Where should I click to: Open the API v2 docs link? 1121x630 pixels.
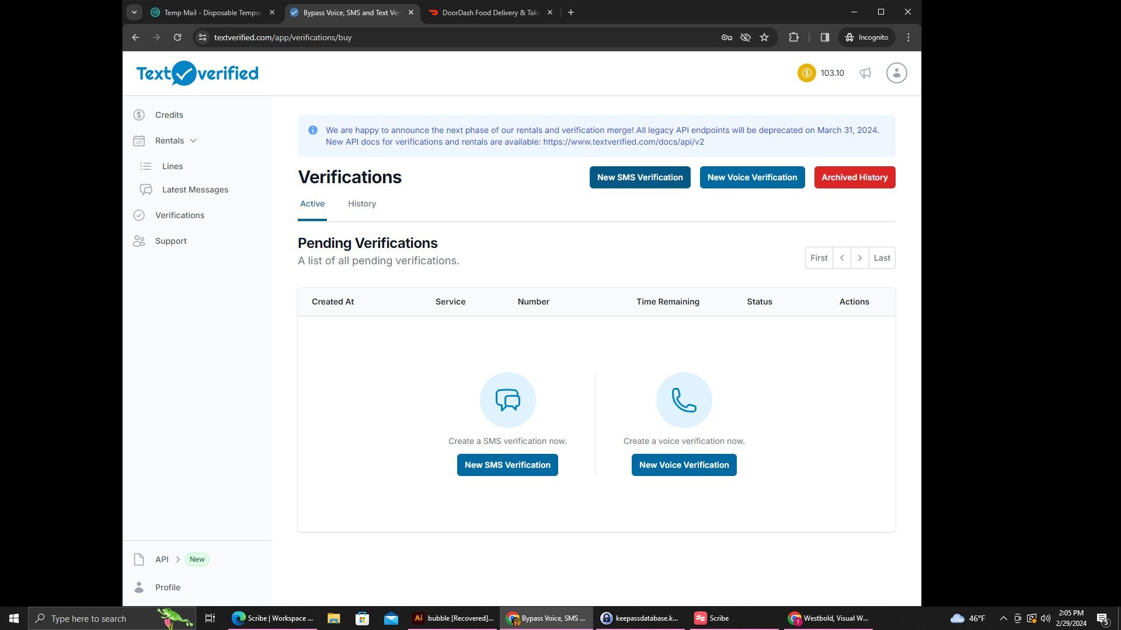[624, 142]
